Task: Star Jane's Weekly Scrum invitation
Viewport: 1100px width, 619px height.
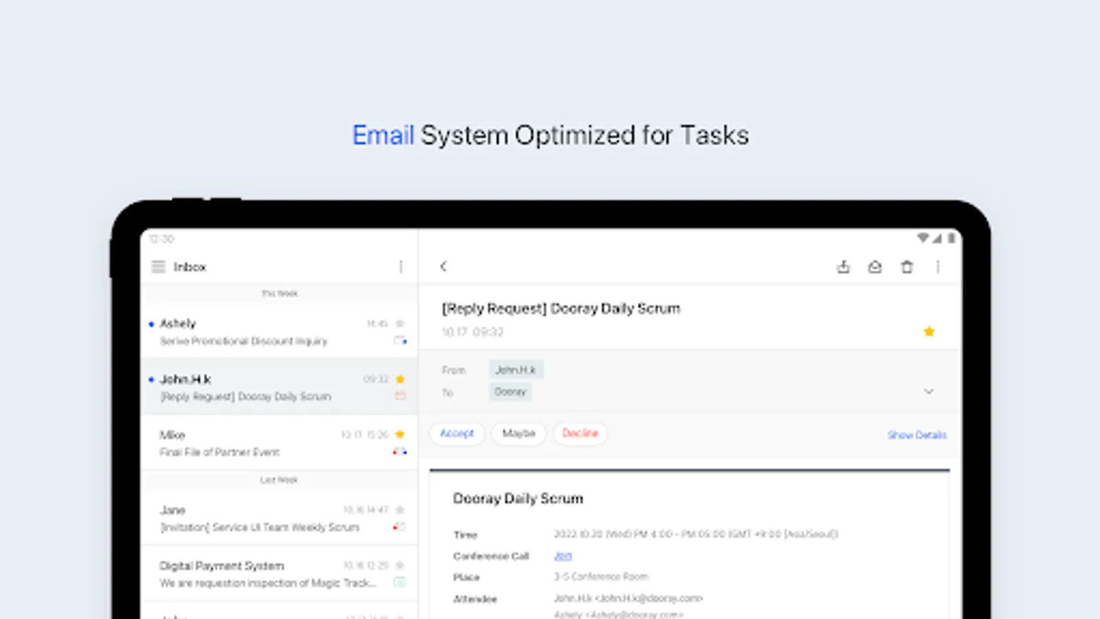Action: 400,510
